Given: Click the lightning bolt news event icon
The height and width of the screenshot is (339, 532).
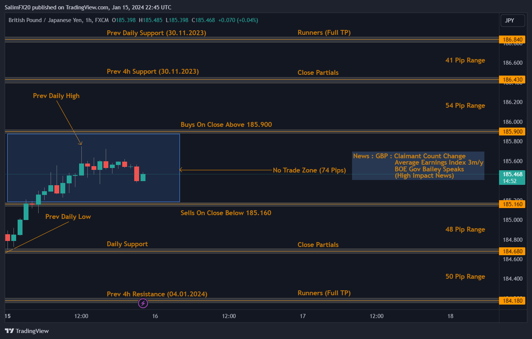Looking at the screenshot, I should pyautogui.click(x=143, y=303).
